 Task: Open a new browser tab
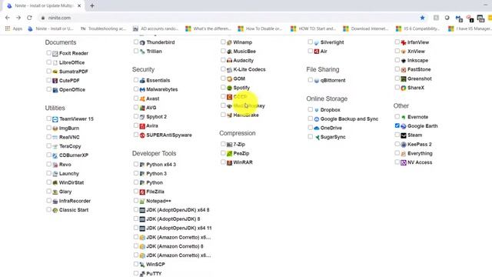[92, 5]
